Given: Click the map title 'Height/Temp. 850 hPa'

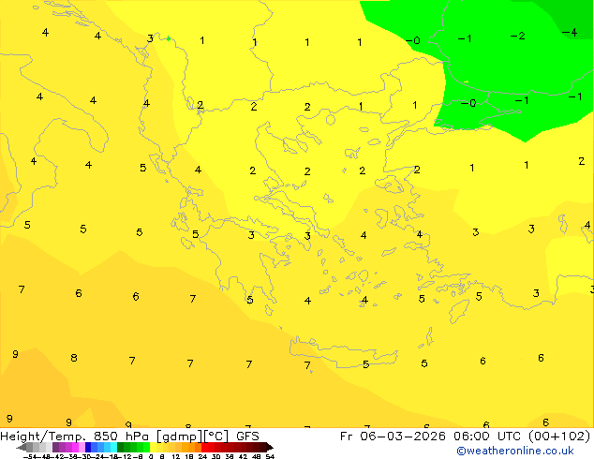Looking at the screenshot, I should click(74, 437).
